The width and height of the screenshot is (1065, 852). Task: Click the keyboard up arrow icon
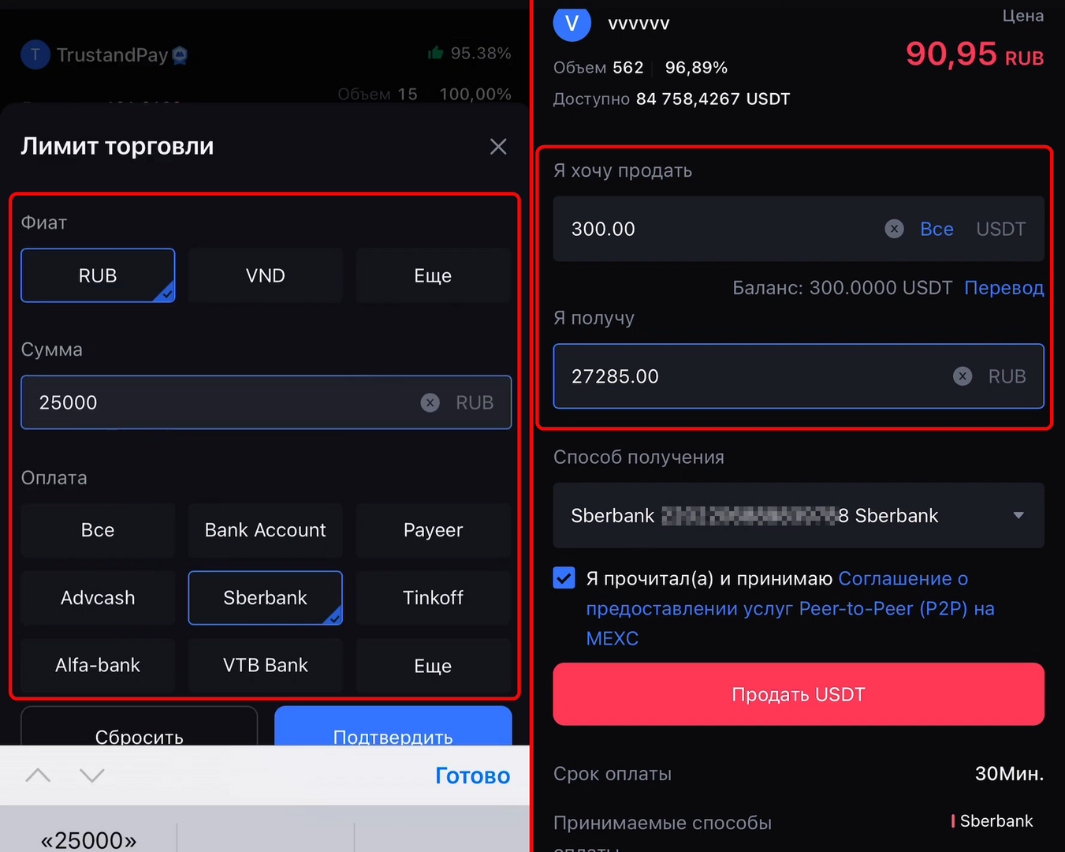point(38,775)
